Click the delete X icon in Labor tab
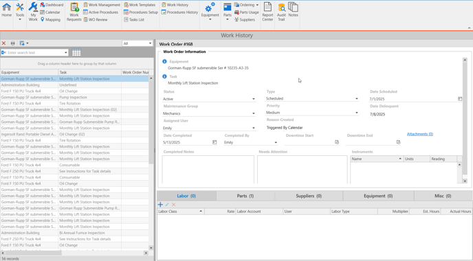The width and height of the screenshot is (473, 261). (x=174, y=205)
